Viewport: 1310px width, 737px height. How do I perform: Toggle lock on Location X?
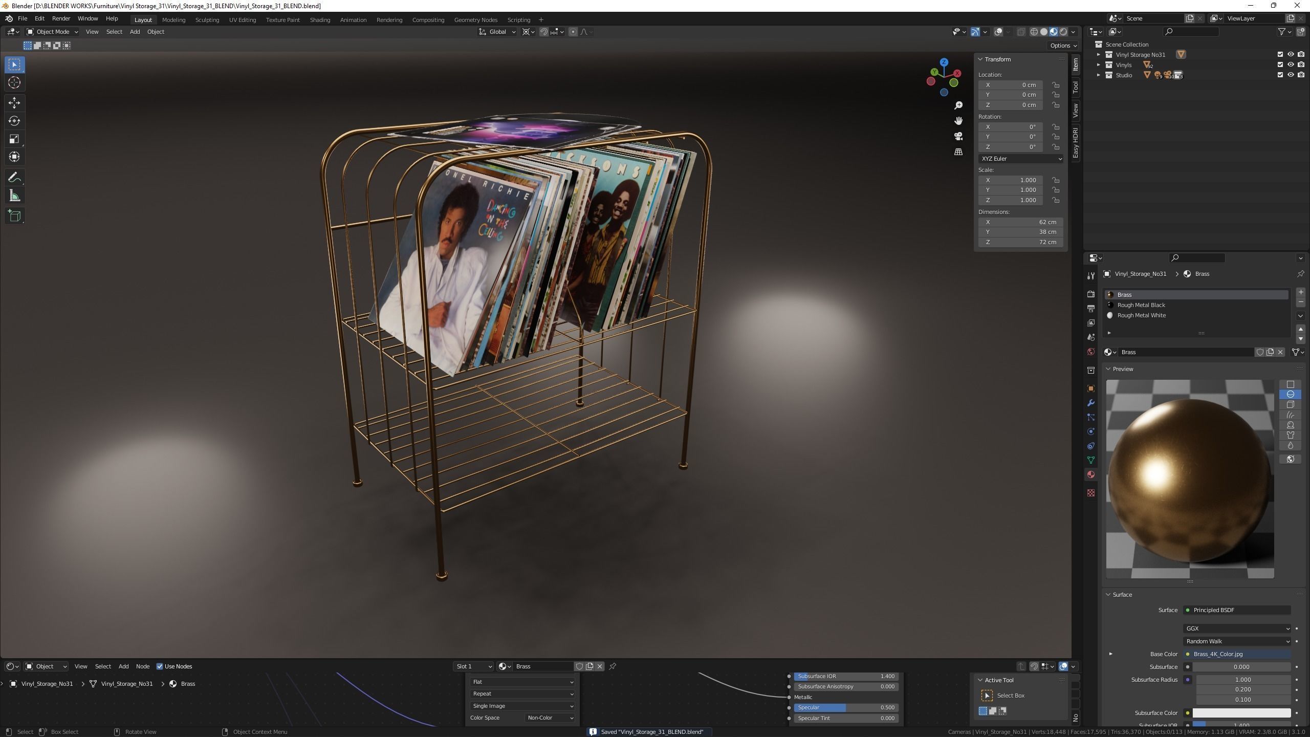(1056, 85)
